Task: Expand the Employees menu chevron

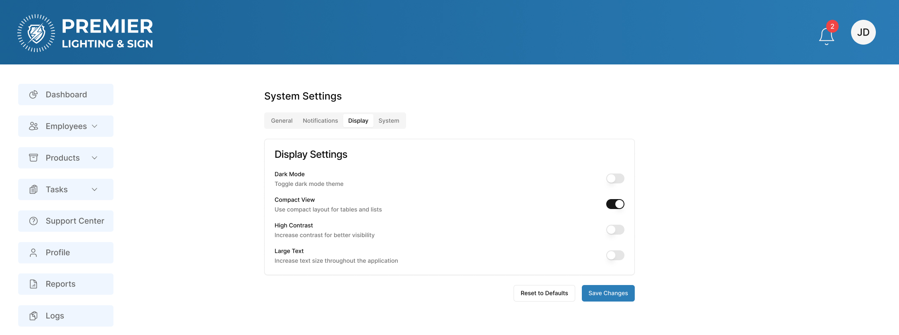Action: point(95,126)
